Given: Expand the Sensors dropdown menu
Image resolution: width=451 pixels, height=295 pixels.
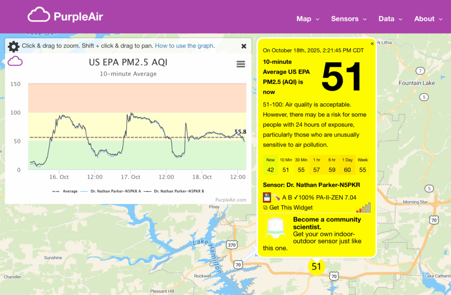Looking at the screenshot, I should 348,19.
